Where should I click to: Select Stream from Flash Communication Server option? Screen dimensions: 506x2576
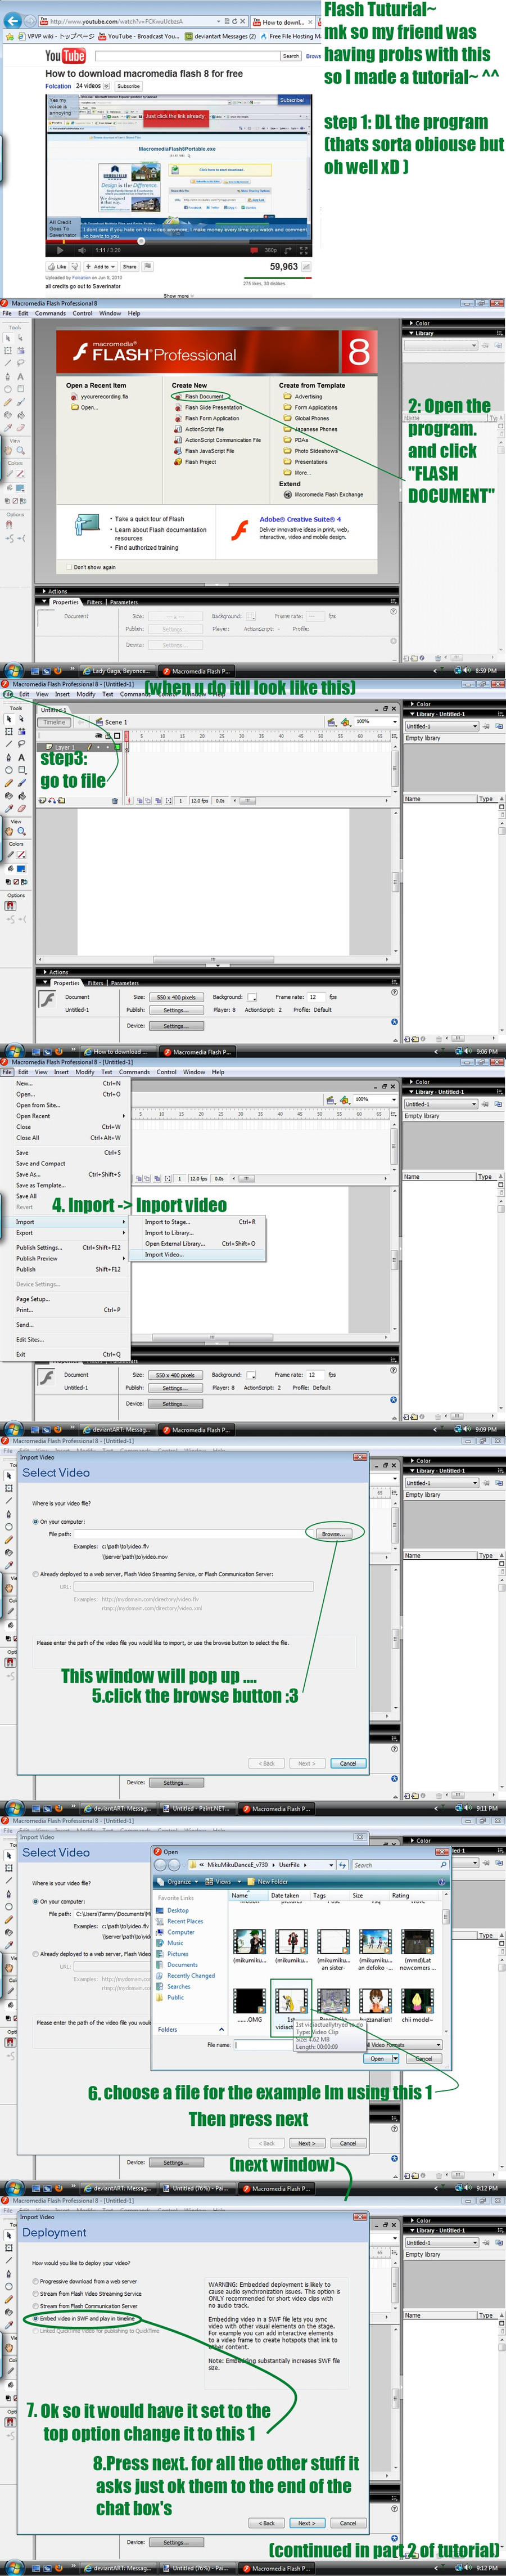click(36, 2306)
